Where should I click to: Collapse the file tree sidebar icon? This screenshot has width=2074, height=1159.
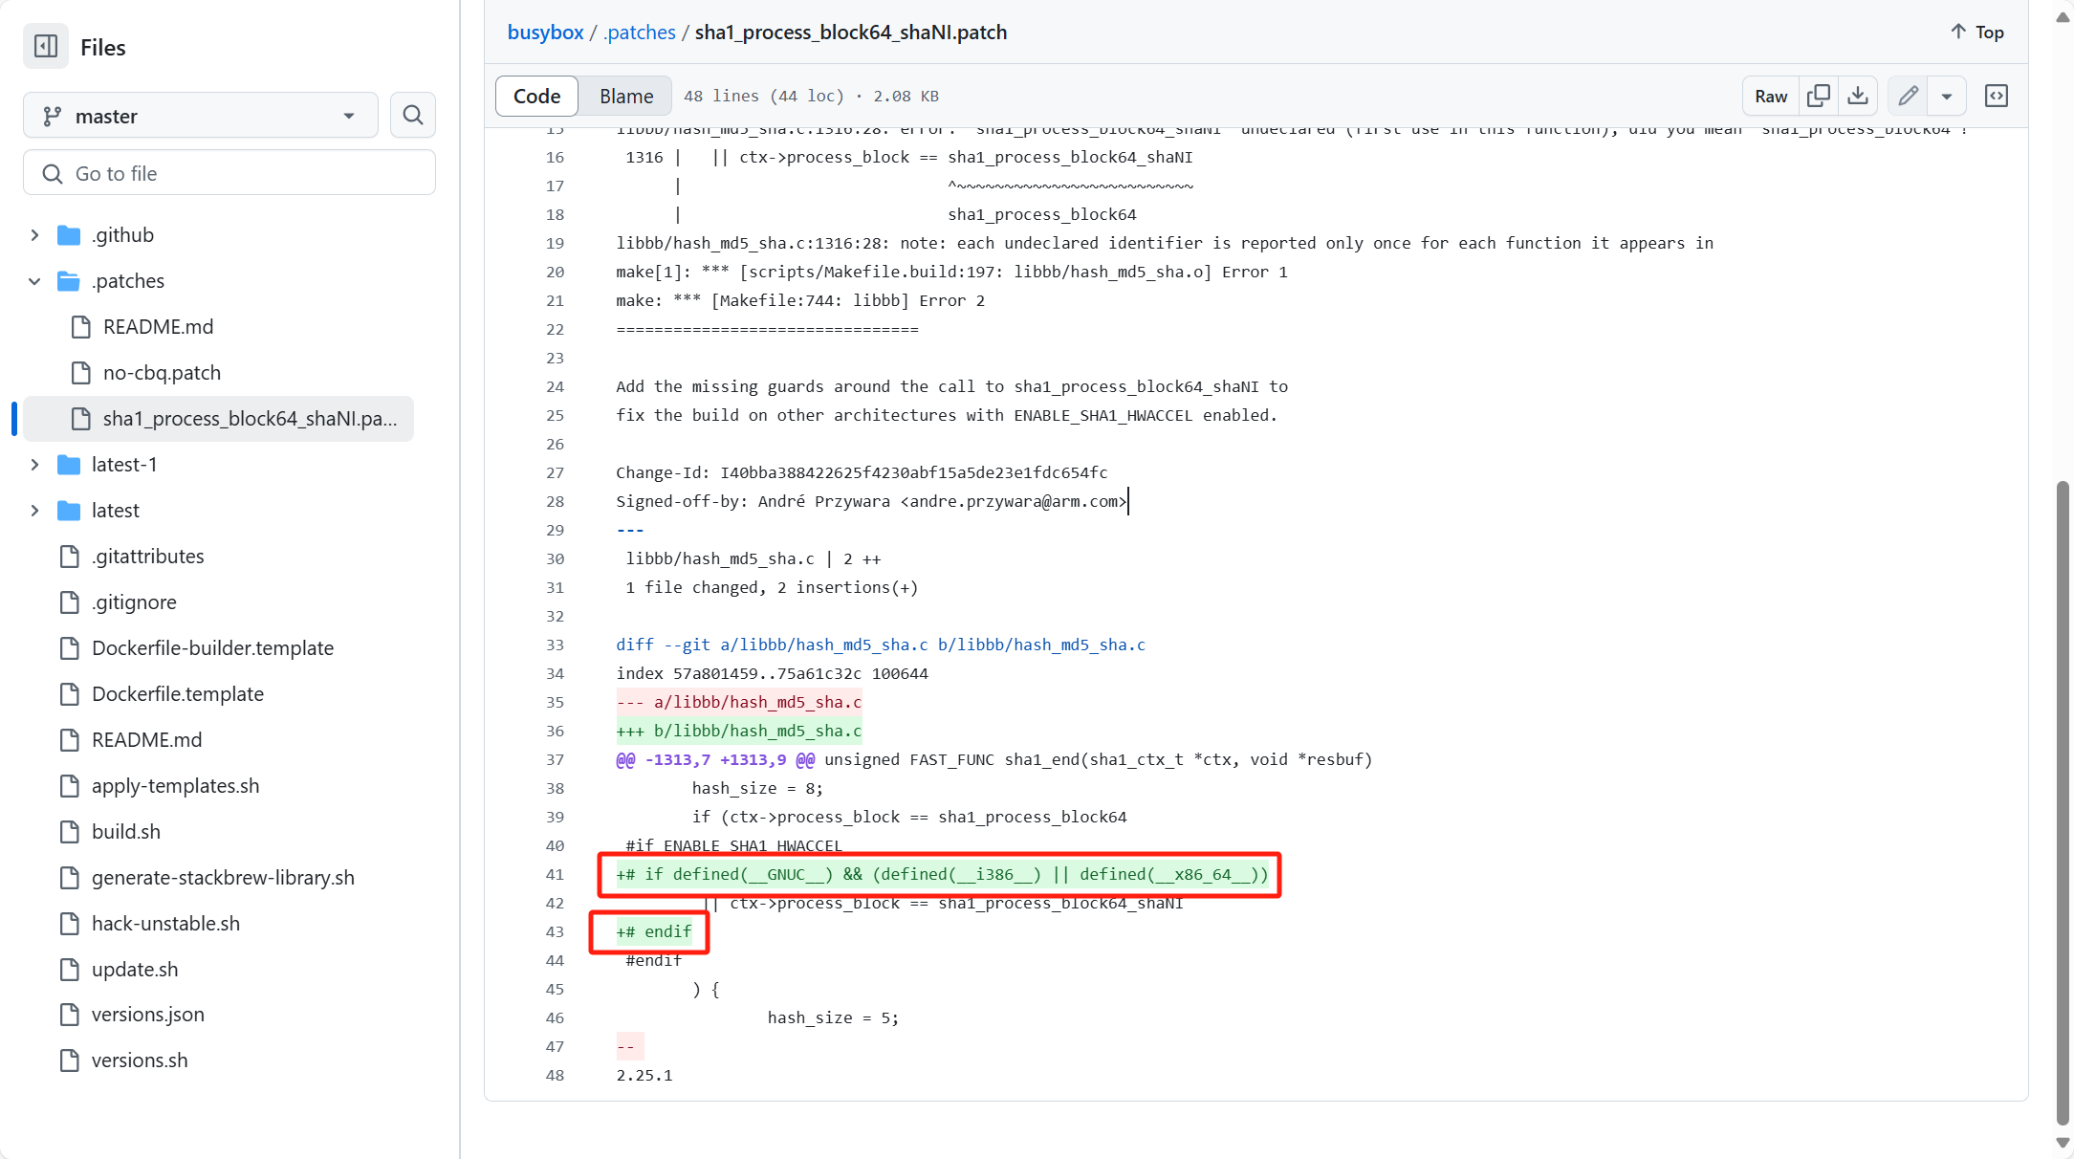pos(46,47)
